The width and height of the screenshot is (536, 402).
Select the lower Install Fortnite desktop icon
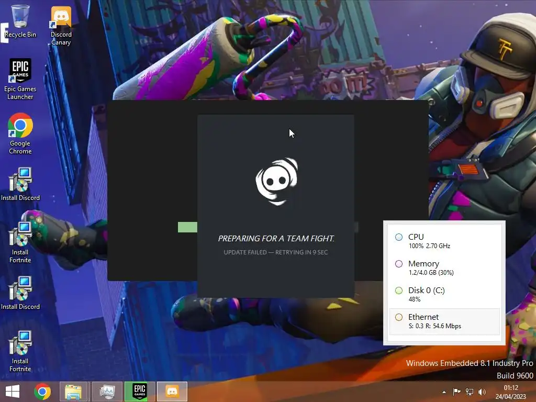[x=20, y=351]
